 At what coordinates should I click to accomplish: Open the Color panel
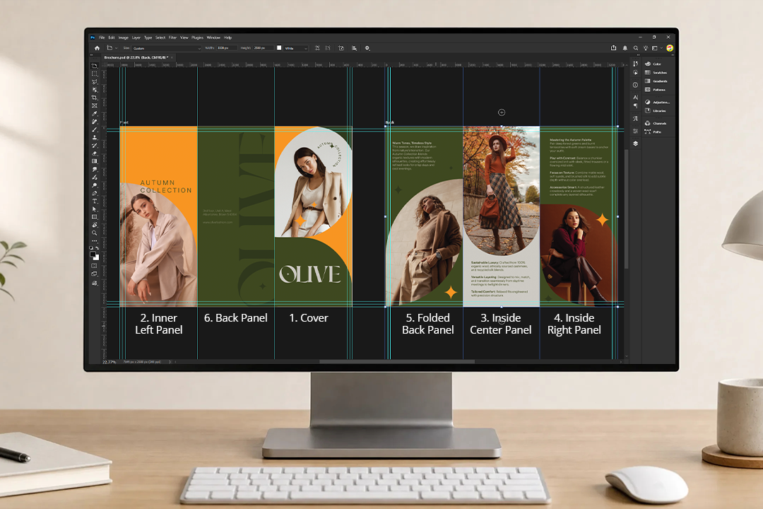(653, 64)
